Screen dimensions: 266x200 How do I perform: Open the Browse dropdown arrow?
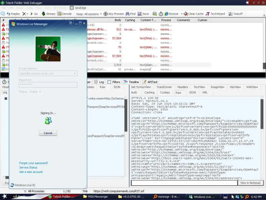182,14
